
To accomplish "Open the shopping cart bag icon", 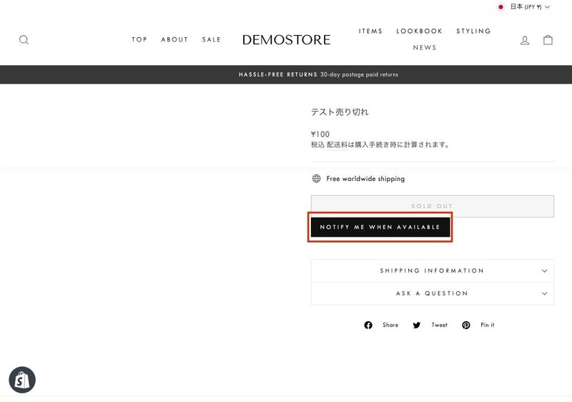I will click(x=548, y=40).
